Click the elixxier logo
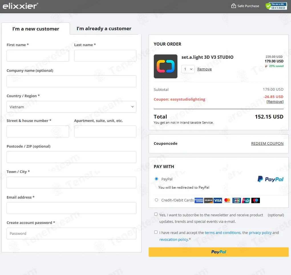The image size is (291, 275). pyautogui.click(x=21, y=6)
